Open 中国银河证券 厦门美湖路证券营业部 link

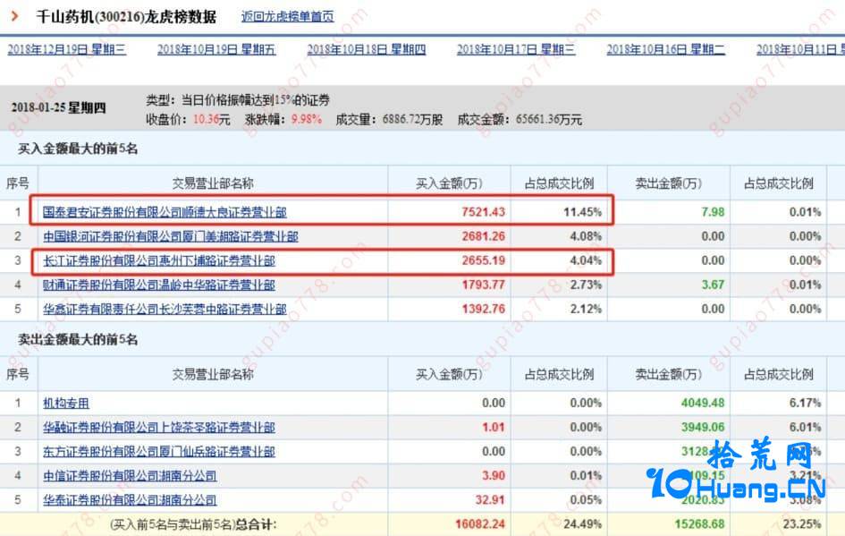pos(170,236)
